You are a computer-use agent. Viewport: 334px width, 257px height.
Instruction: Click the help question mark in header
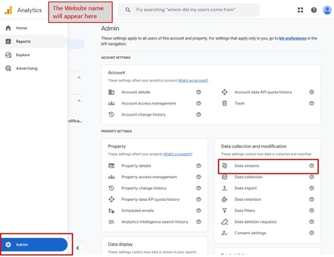tap(314, 10)
